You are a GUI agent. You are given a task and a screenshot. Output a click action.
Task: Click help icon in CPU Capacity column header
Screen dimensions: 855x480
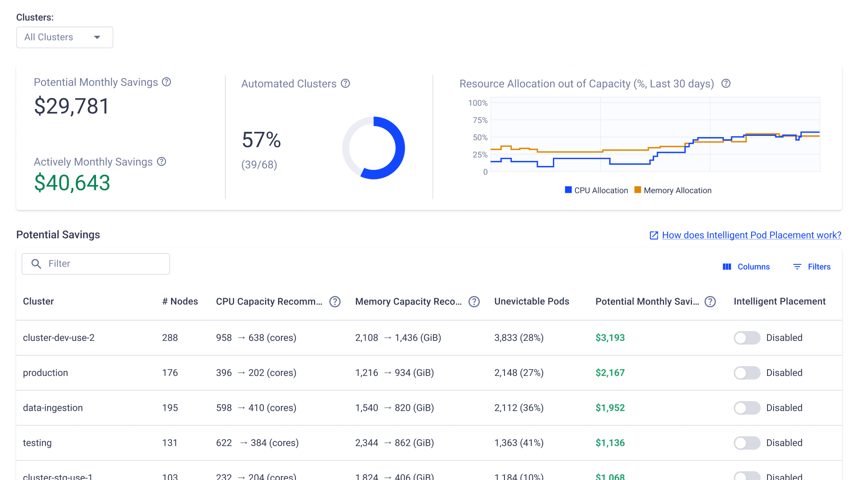[x=335, y=301]
